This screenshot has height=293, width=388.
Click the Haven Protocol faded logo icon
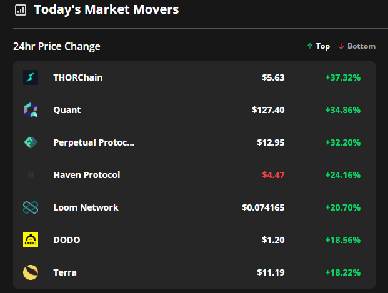(x=31, y=175)
